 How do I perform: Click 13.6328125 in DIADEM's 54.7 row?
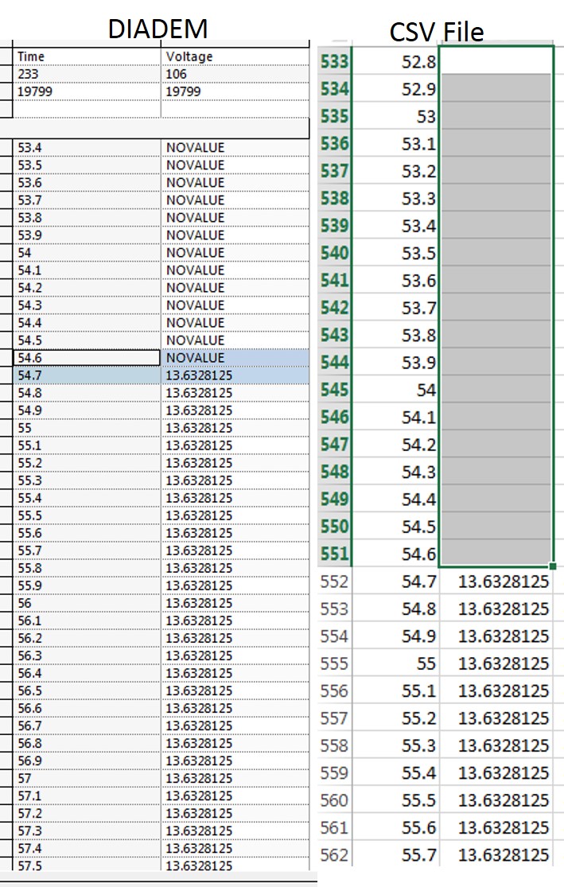pyautogui.click(x=235, y=375)
